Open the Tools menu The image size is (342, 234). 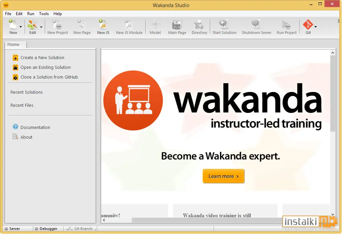[44, 14]
